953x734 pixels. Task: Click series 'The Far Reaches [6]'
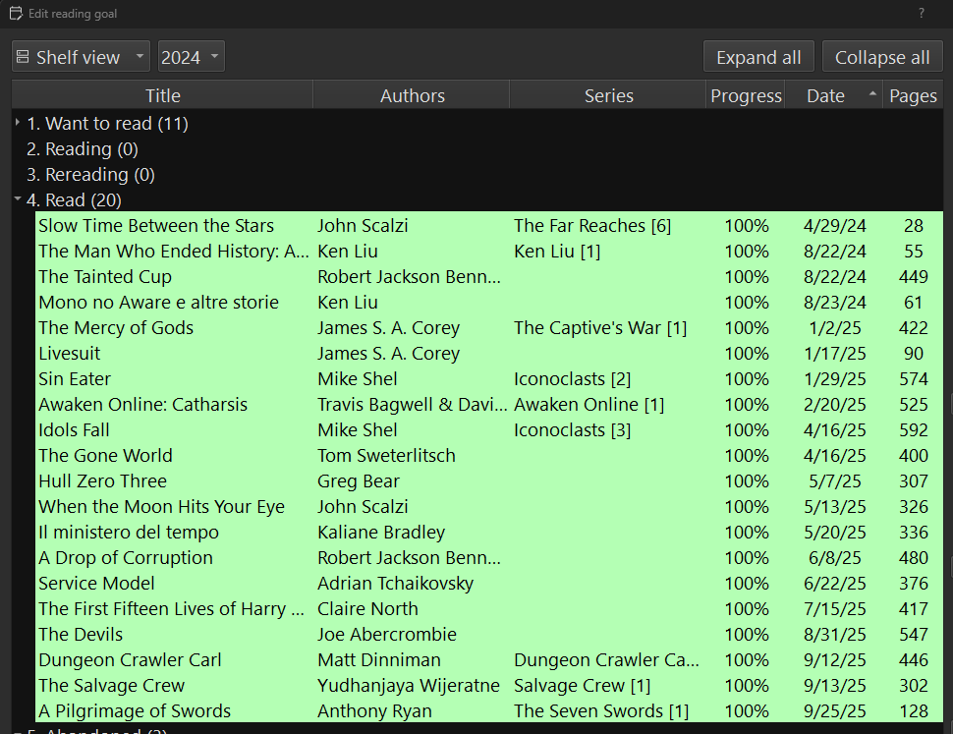(592, 225)
